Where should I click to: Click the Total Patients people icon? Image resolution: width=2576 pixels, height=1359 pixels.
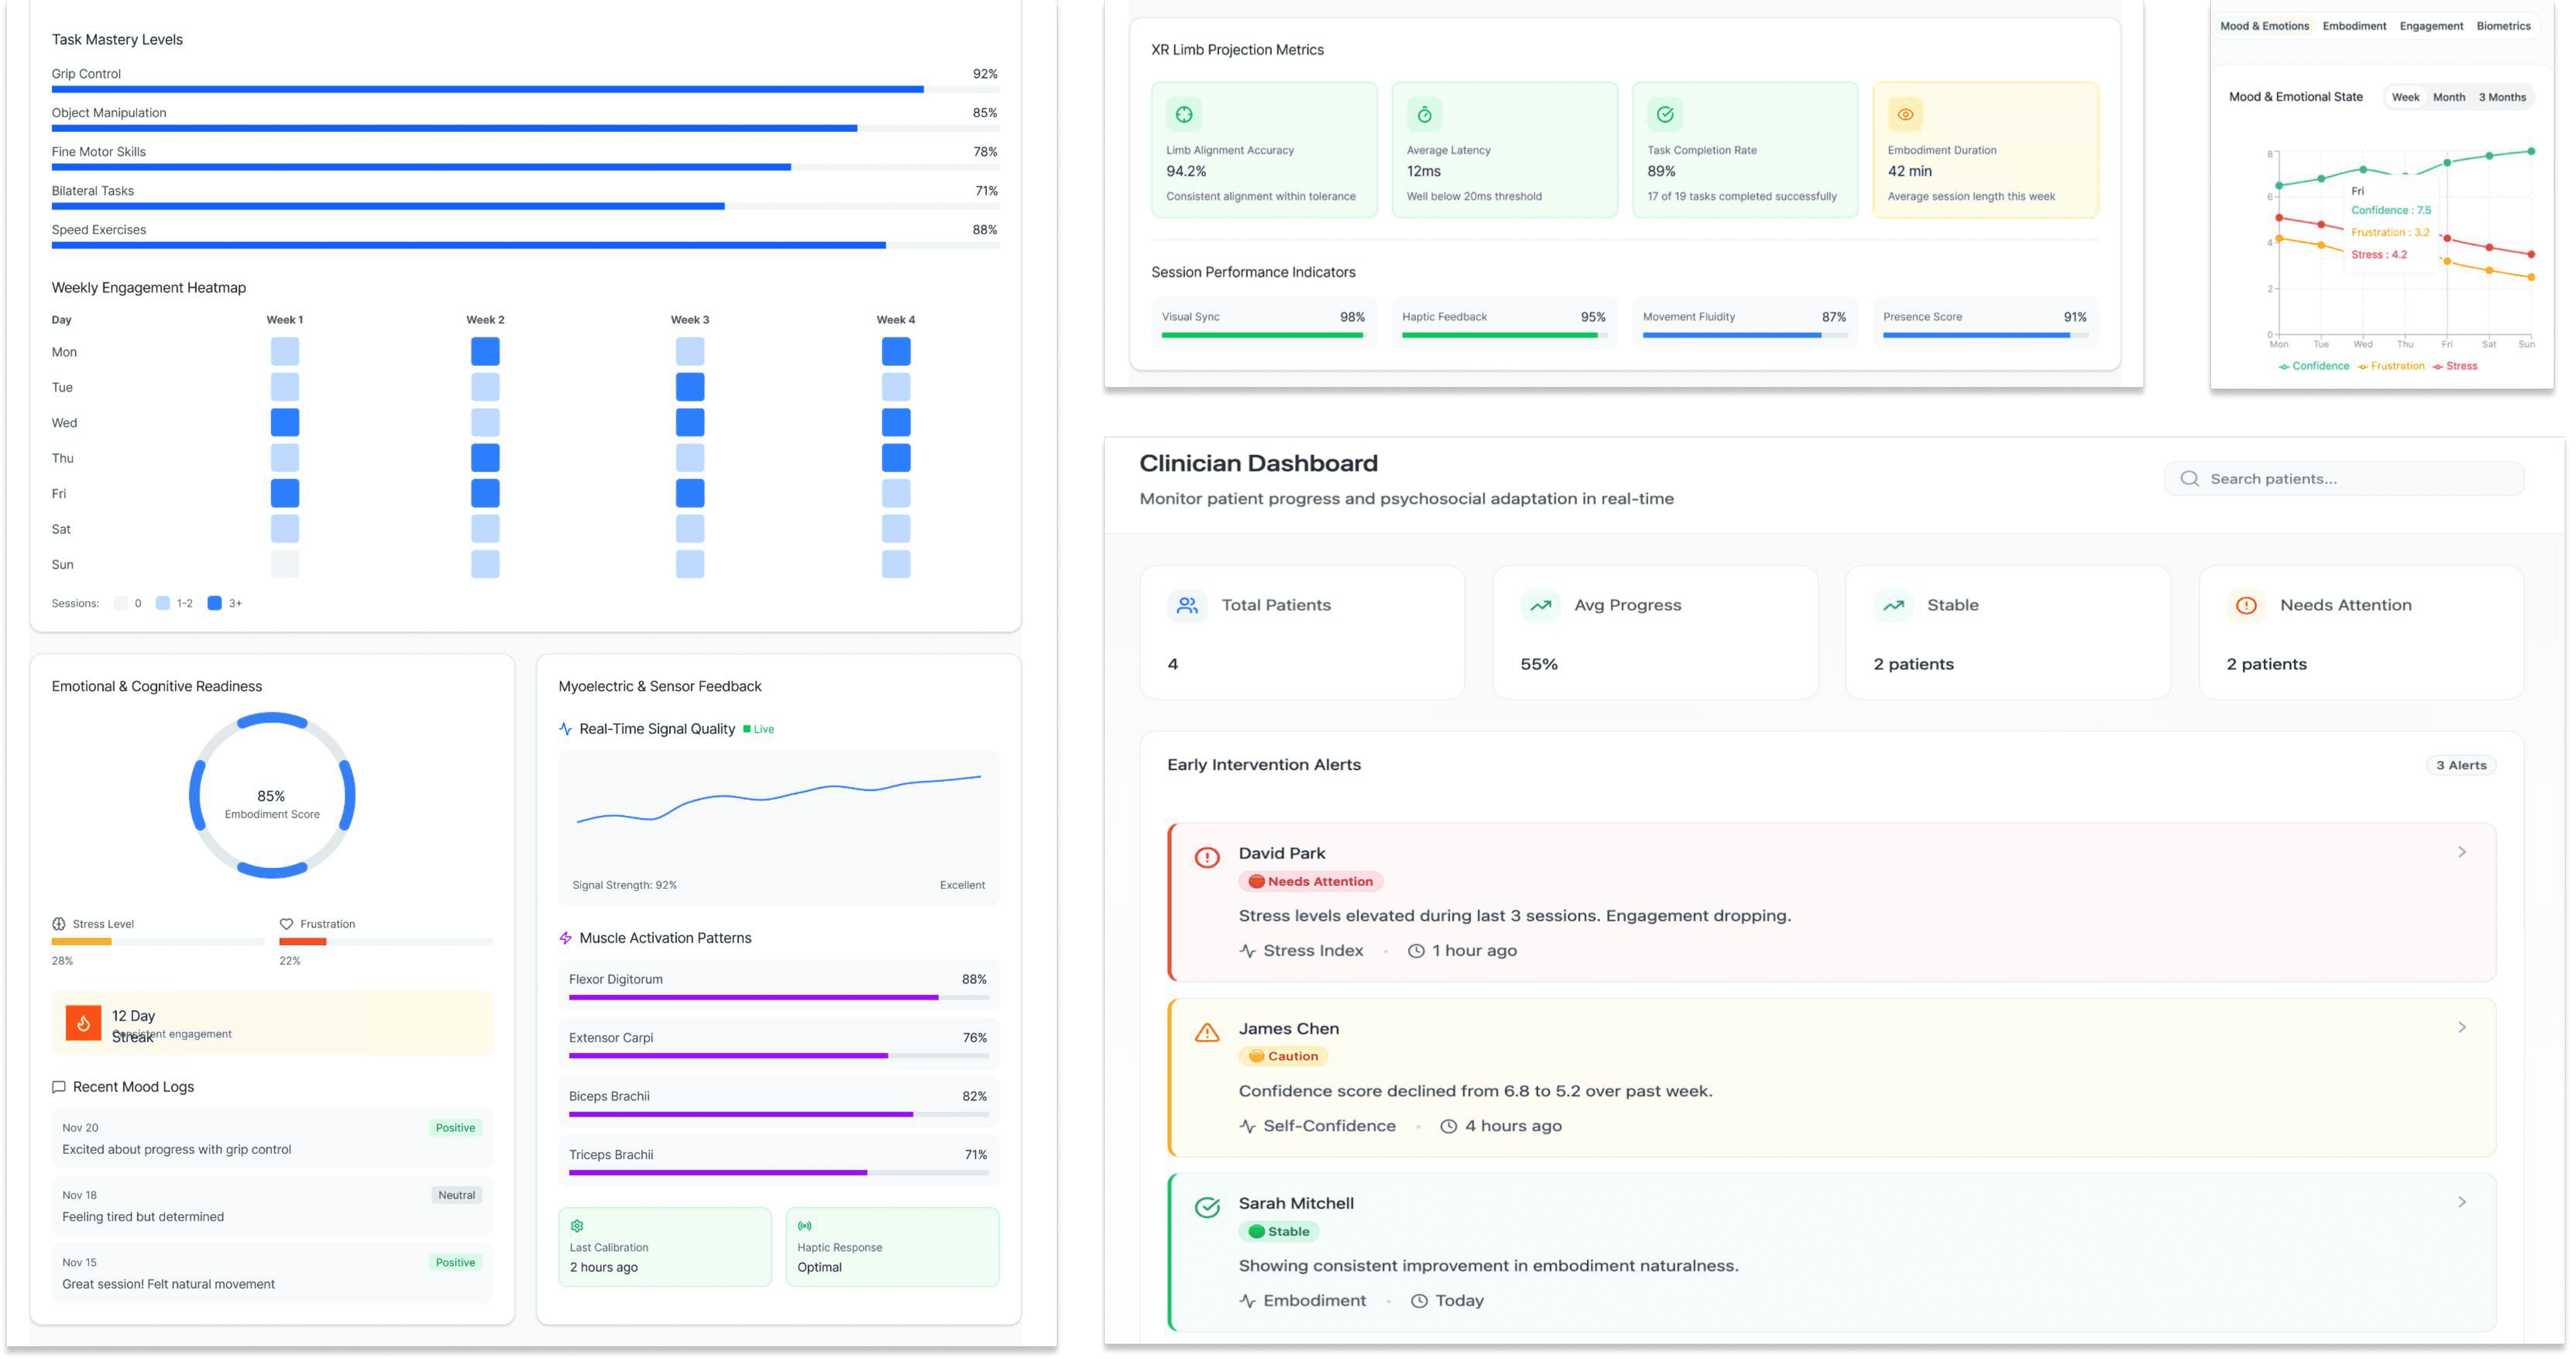pos(1187,605)
